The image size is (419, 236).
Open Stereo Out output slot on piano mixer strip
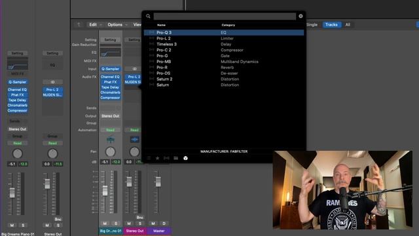coord(110,116)
